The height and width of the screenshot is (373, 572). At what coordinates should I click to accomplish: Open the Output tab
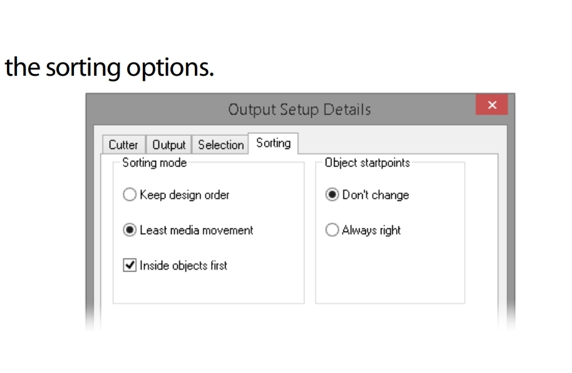pyautogui.click(x=169, y=145)
